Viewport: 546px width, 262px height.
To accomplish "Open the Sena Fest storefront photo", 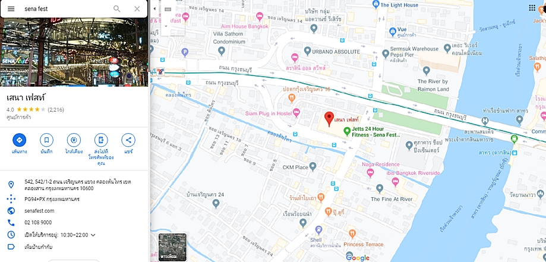I will [74, 52].
